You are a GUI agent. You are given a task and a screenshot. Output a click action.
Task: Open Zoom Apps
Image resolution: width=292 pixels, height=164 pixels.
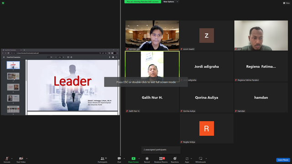187,160
